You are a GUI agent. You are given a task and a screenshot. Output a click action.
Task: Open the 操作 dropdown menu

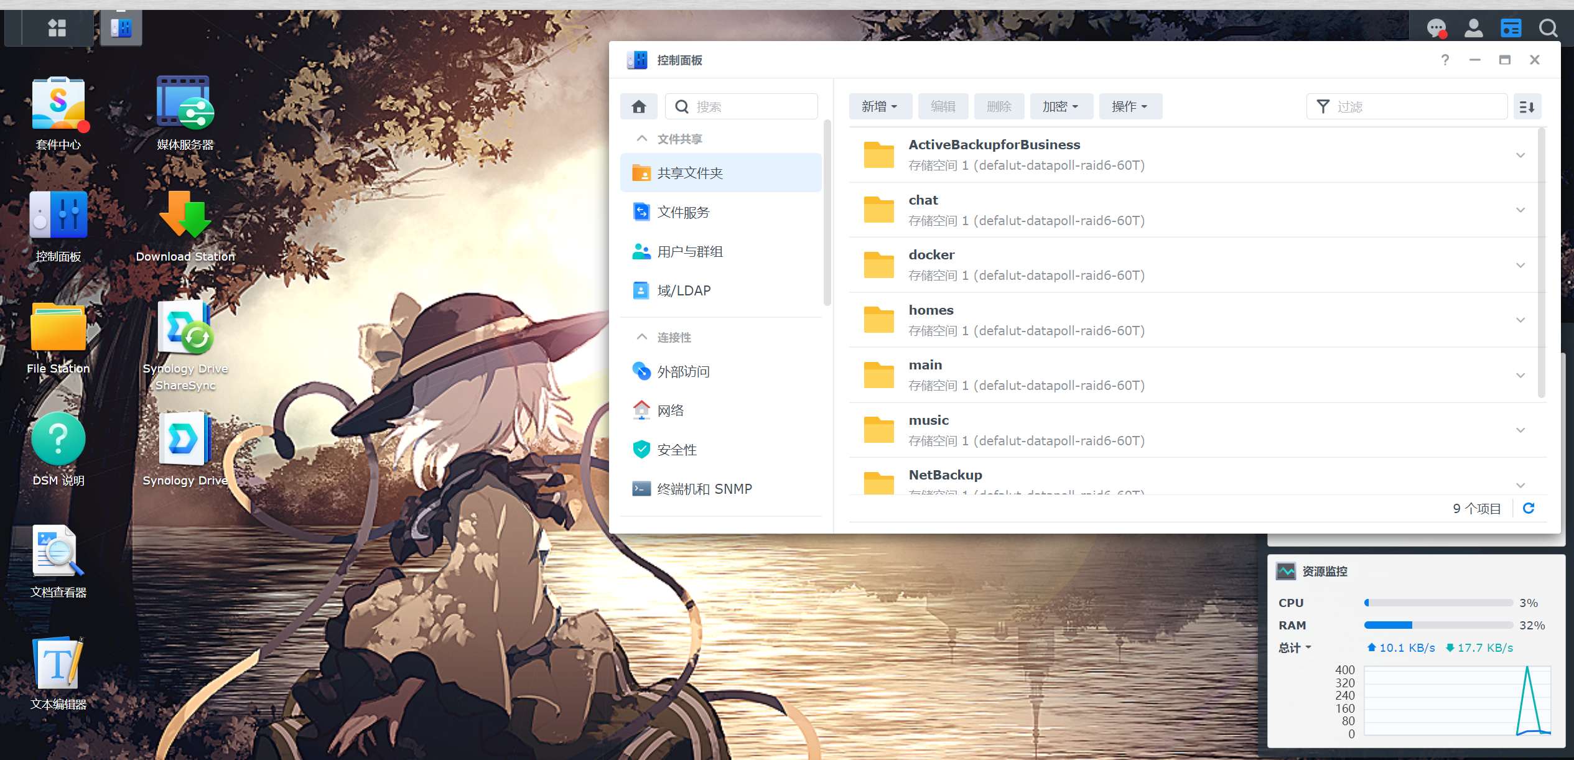coord(1130,107)
